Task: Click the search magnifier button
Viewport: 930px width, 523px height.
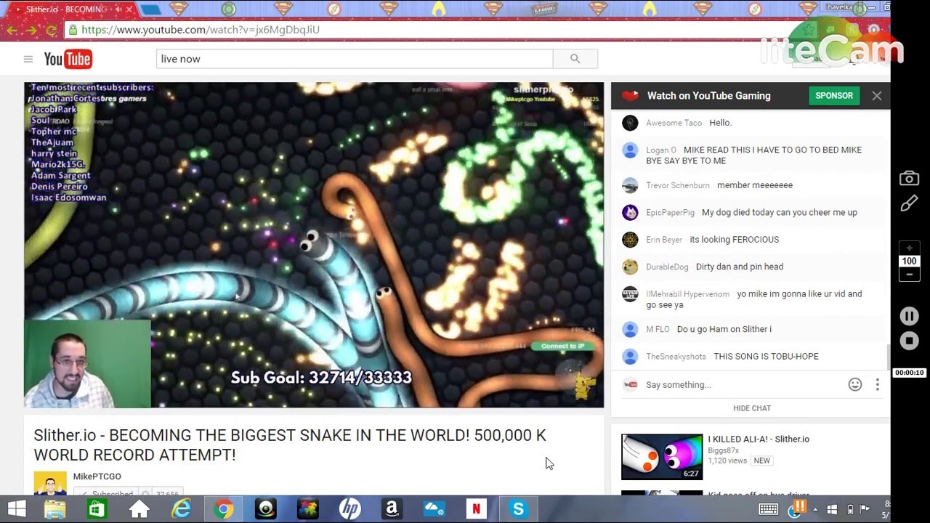Action: pos(575,59)
